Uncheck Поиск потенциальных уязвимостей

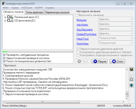tap(4, 61)
